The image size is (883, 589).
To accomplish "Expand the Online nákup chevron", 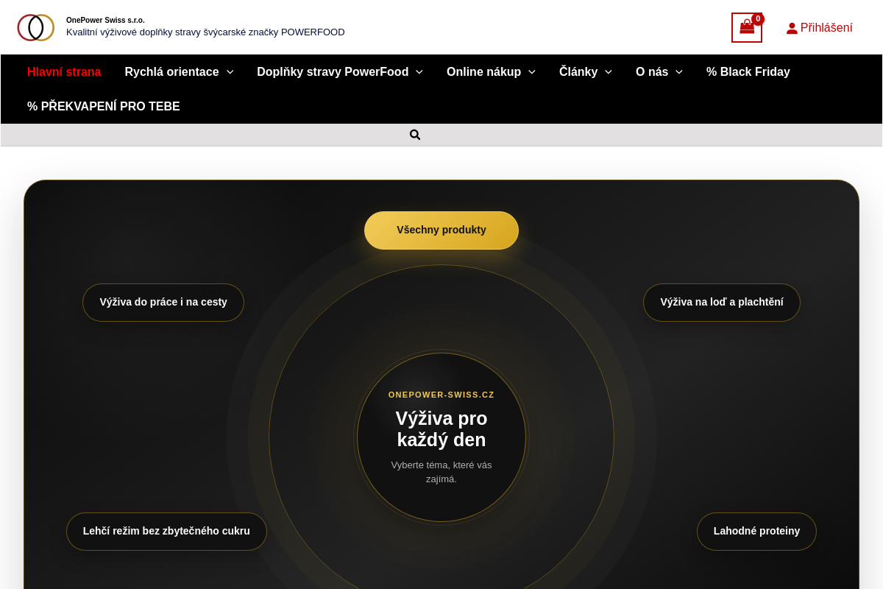I will (x=532, y=72).
